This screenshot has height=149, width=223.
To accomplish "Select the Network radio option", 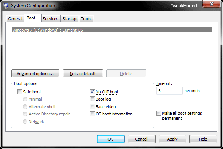I will [25, 122].
